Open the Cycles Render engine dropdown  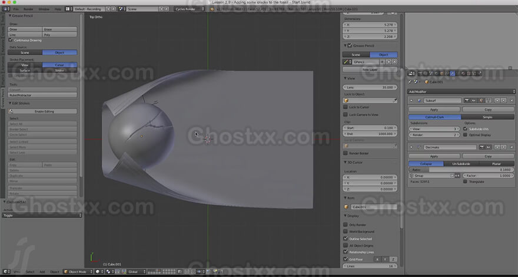(x=190, y=9)
